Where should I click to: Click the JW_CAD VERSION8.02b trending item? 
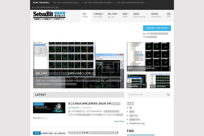tap(131, 3)
